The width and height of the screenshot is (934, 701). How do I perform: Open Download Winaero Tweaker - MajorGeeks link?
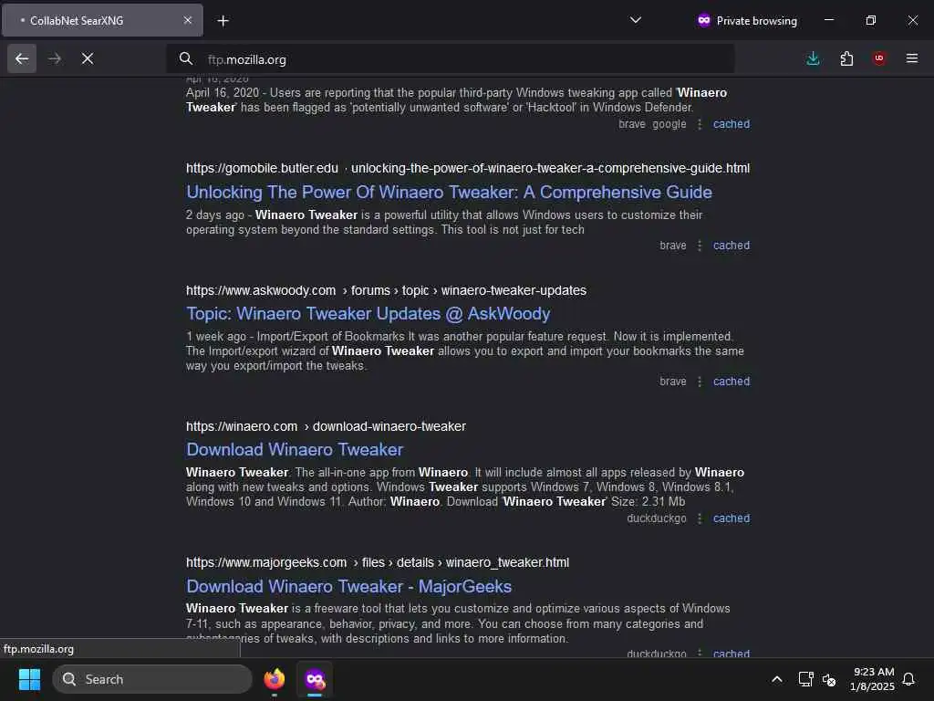point(349,587)
